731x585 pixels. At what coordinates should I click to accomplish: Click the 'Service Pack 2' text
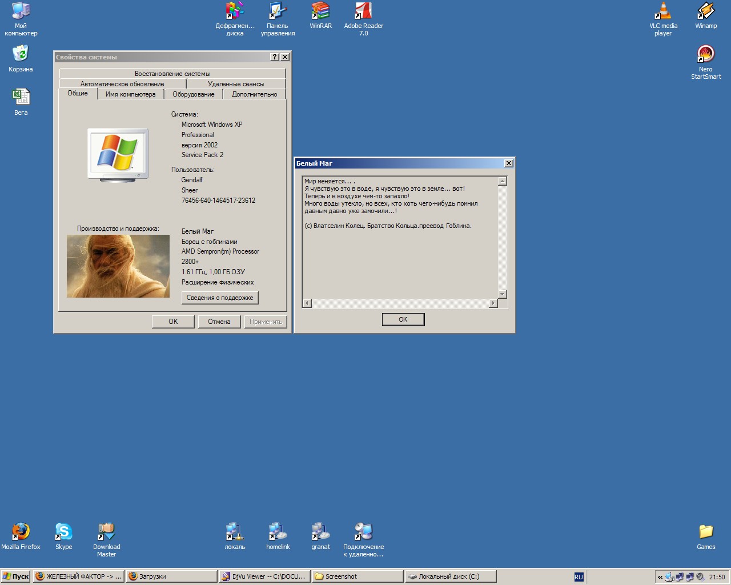point(202,155)
